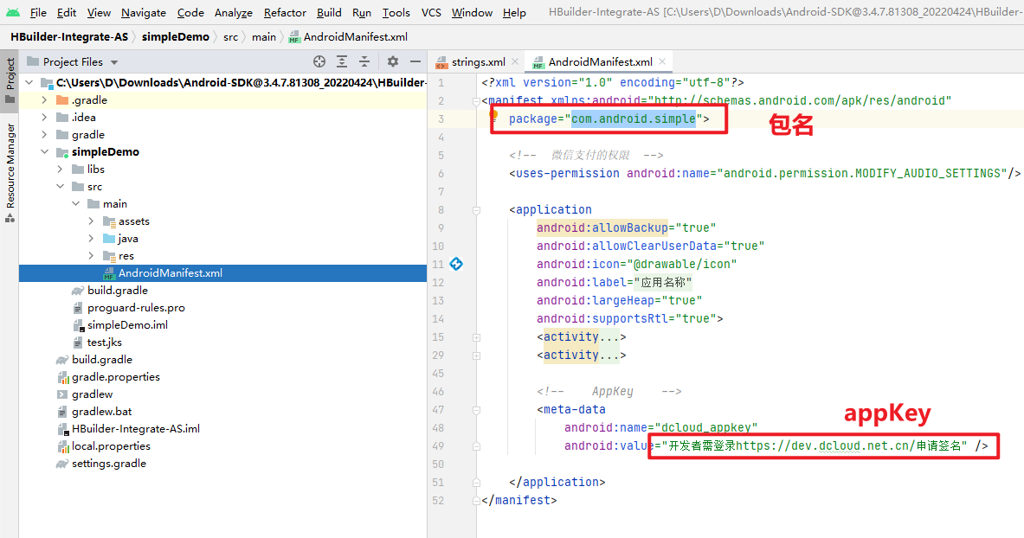The image size is (1024, 538).
Task: Switch to the strings.xml tab
Action: (x=478, y=62)
